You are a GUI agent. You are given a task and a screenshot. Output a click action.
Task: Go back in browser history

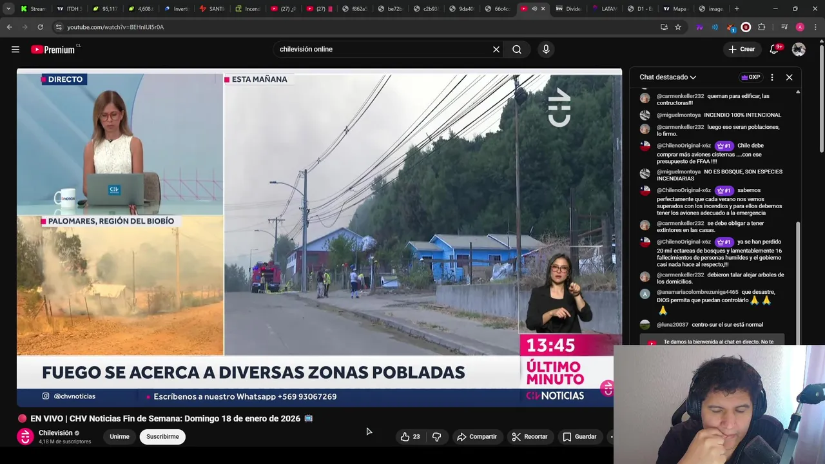[x=9, y=27]
